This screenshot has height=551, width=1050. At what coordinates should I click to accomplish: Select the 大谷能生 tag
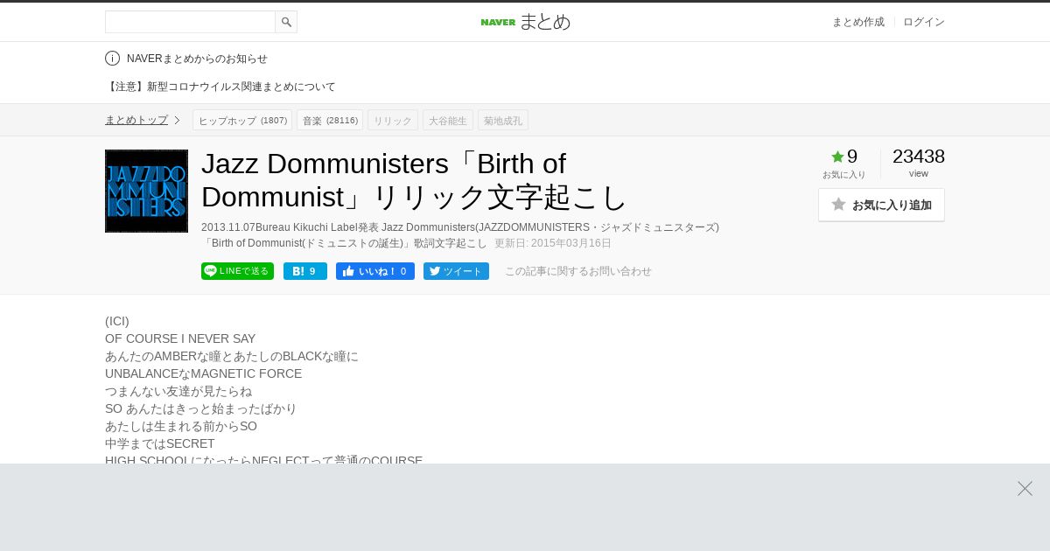(x=448, y=120)
